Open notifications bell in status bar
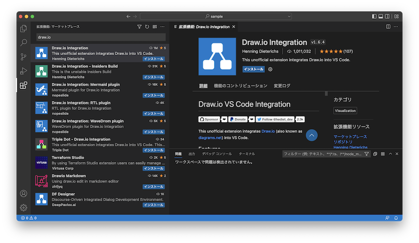Screen dimensions: 419x243 coord(396,218)
